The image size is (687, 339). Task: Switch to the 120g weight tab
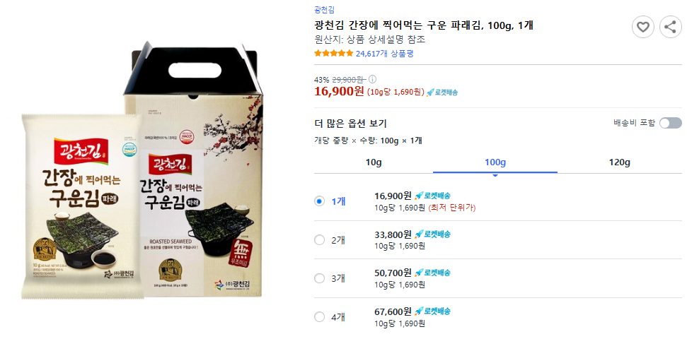tap(619, 162)
